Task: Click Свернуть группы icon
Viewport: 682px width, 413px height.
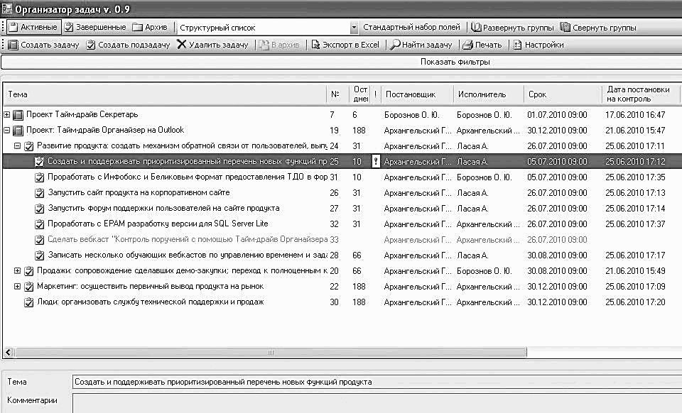Action: tap(565, 28)
